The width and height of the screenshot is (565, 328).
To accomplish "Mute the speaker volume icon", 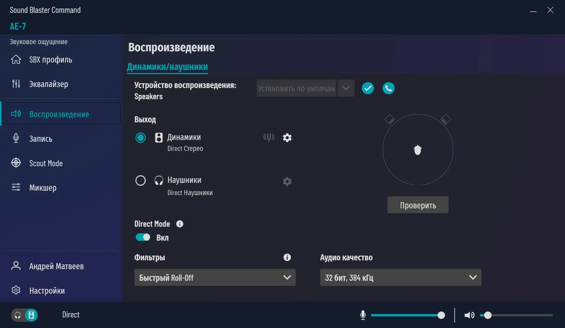I will 469,315.
